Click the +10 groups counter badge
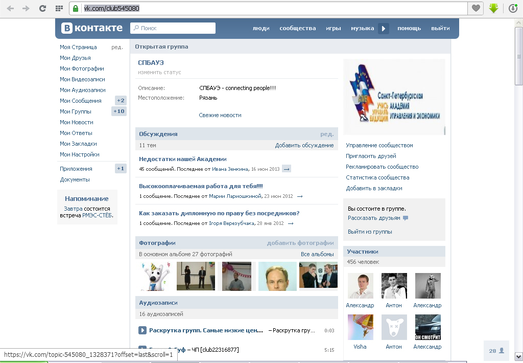The width and height of the screenshot is (523, 363). [118, 111]
